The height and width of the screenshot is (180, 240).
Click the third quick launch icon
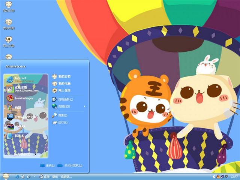point(28,177)
